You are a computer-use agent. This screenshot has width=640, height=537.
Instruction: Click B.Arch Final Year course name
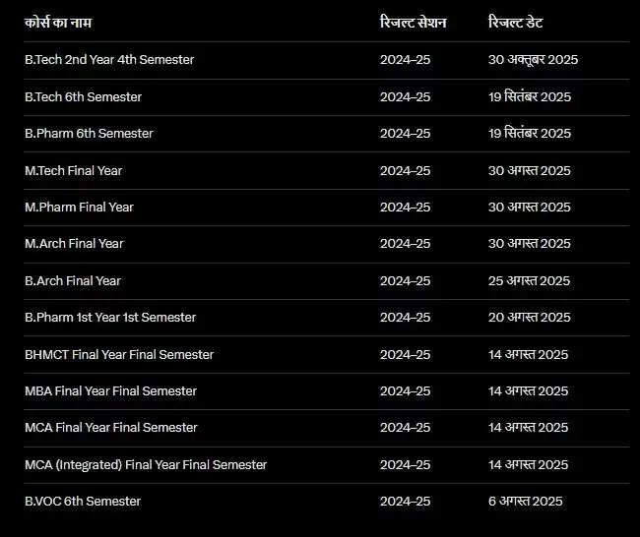[73, 281]
